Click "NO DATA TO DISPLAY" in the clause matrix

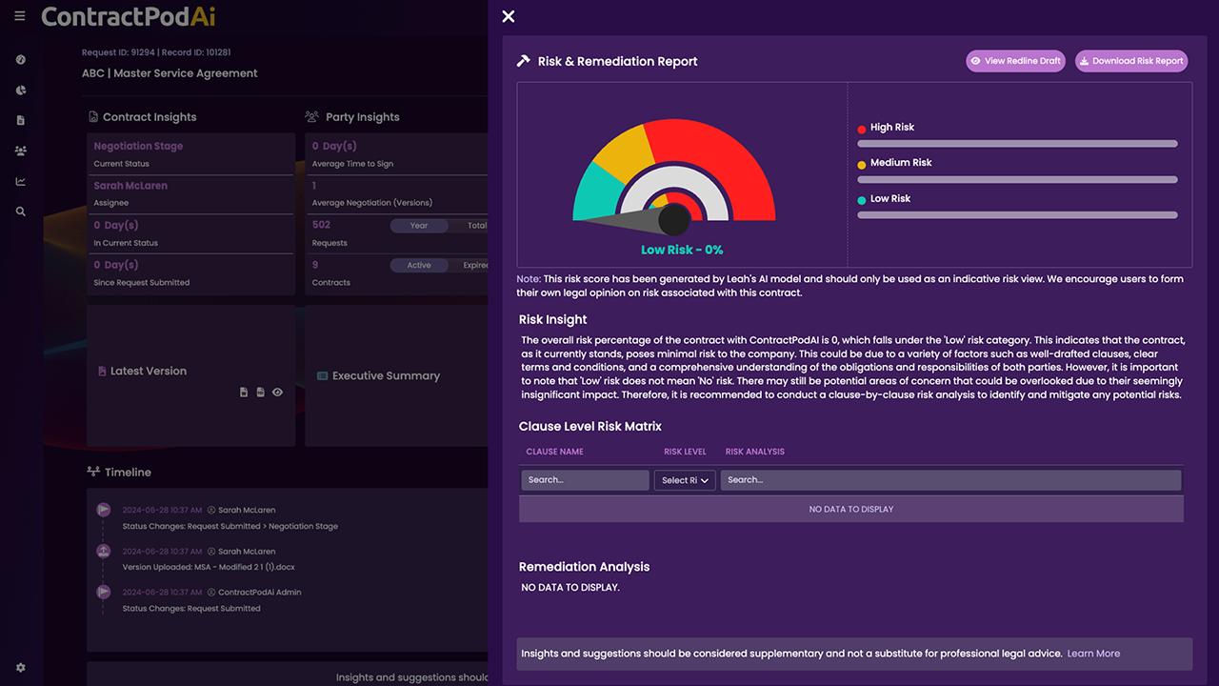(x=851, y=510)
